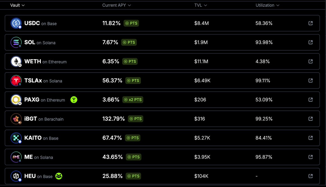Viewport: 326px width, 187px height.
Task: Open external link for KAITO vault
Action: [311, 138]
